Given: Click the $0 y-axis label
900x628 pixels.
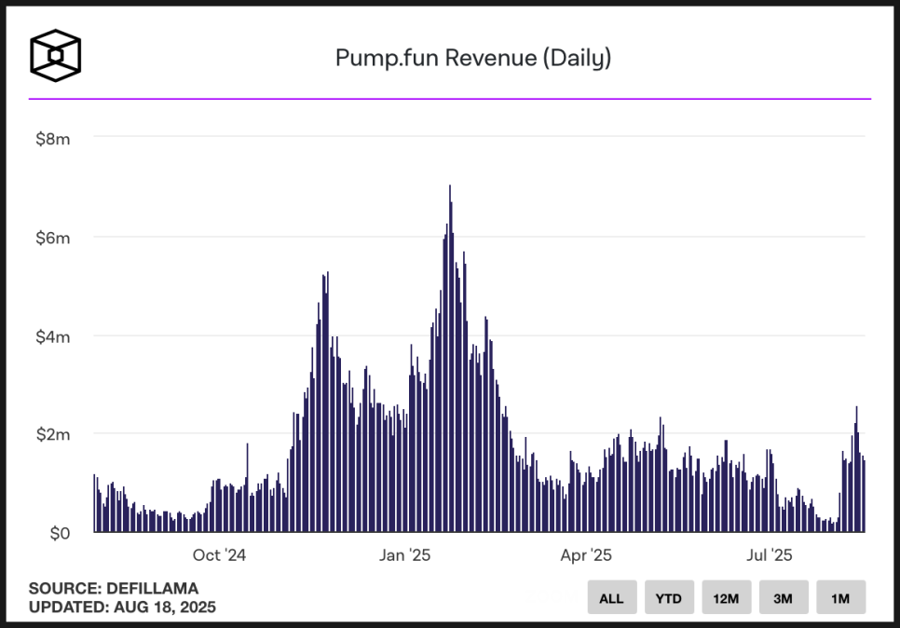Looking at the screenshot, I should (x=60, y=533).
